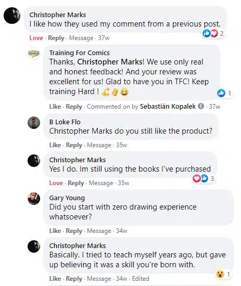Open the 35w timestamp on B Loke Flo's comment
Screen dimensions: 241x286
click(122, 145)
